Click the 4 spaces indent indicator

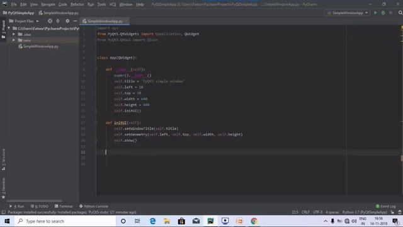[x=332, y=212]
